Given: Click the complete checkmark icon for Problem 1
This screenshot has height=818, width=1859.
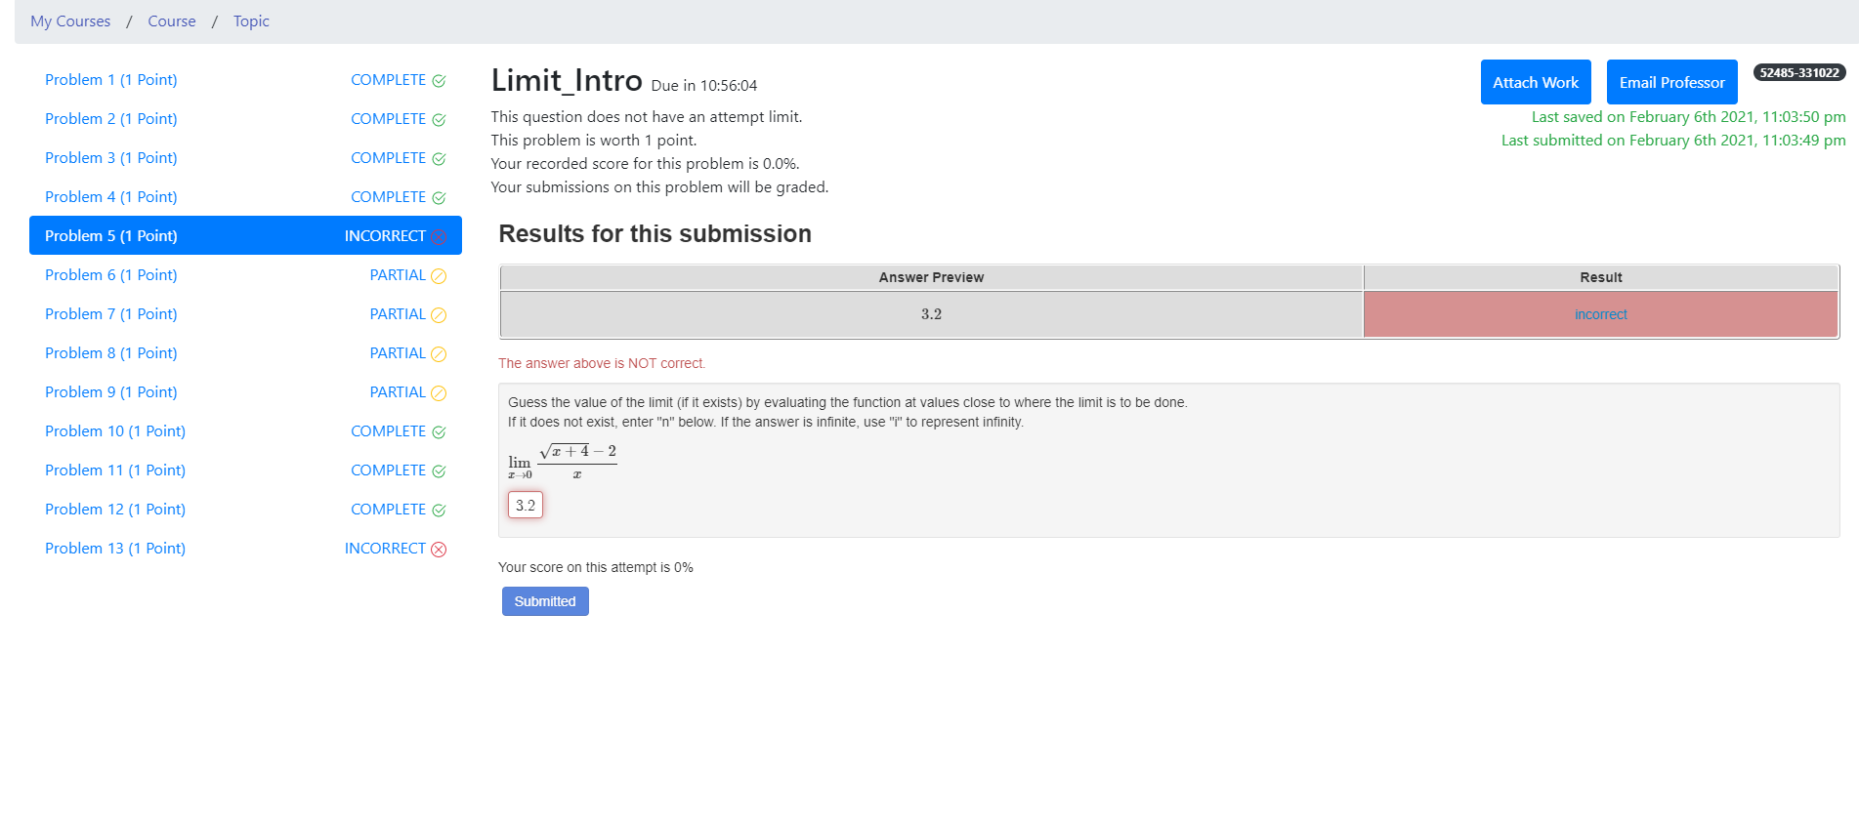Looking at the screenshot, I should point(439,81).
